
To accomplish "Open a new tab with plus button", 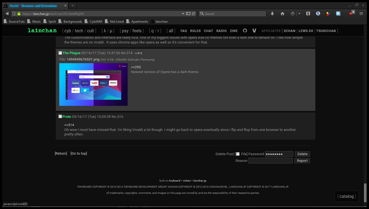I will 73,6.
